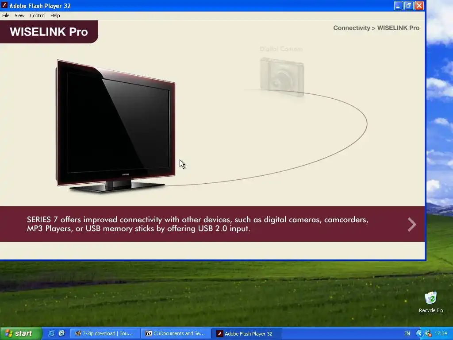Open the Windows start menu
Image resolution: width=453 pixels, height=340 pixels.
point(21,334)
